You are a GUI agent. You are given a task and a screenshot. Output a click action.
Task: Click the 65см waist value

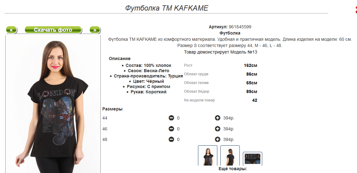coord(252,83)
